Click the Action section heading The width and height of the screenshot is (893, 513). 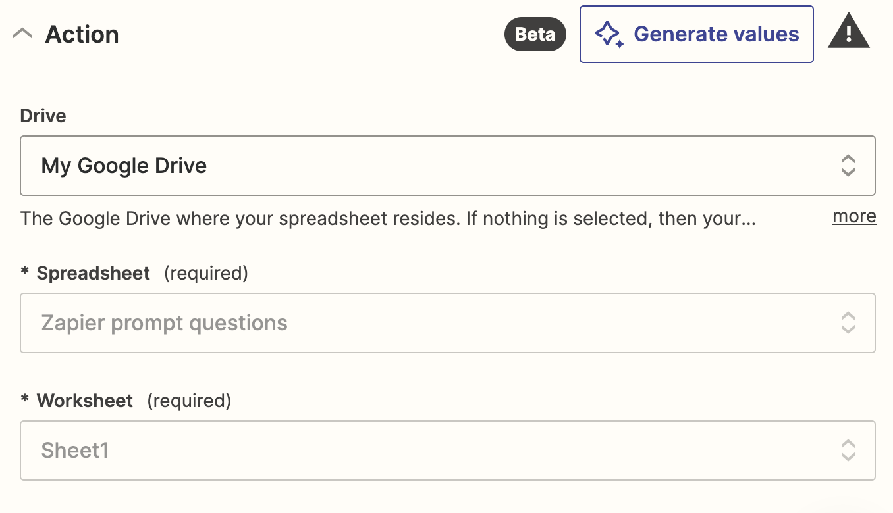[82, 34]
